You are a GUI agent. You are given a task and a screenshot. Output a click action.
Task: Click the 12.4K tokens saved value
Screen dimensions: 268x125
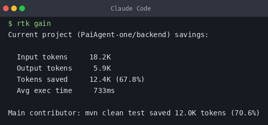click(100, 79)
